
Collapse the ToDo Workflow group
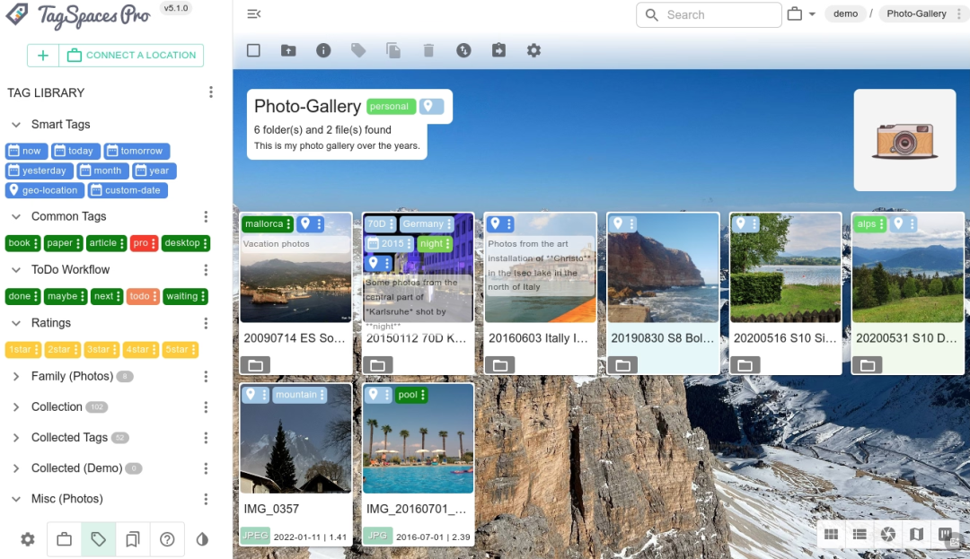coord(16,269)
